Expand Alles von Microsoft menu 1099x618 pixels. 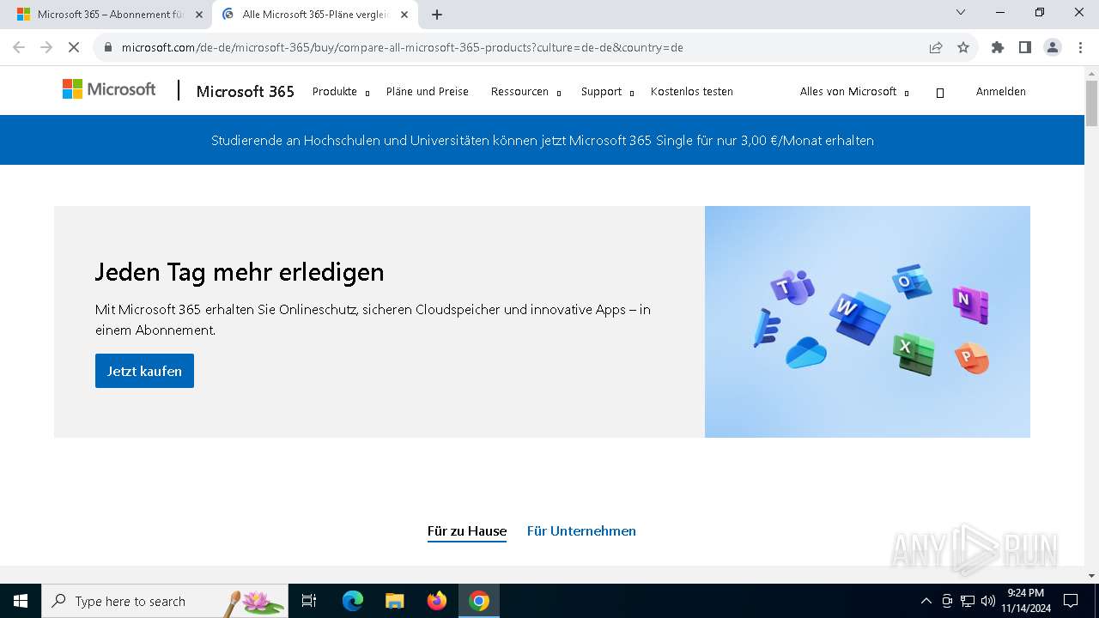(x=854, y=92)
